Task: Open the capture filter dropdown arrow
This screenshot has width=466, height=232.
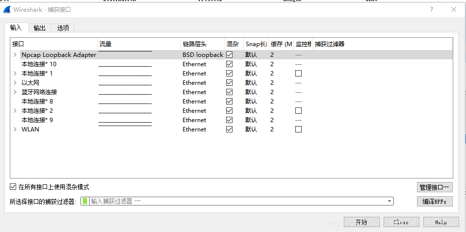Action: click(x=389, y=201)
